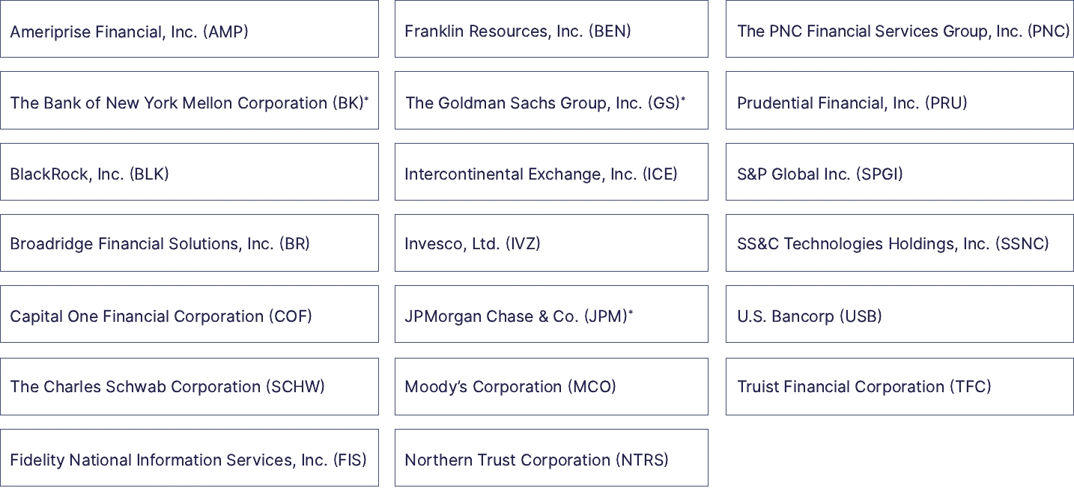
Task: Click the BlackRock, Inc. (BLK) box
Action: [189, 173]
